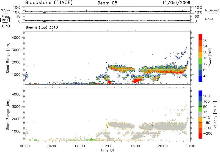Click the '04:00' time tick label
220x152 pixels.
pos(53,146)
